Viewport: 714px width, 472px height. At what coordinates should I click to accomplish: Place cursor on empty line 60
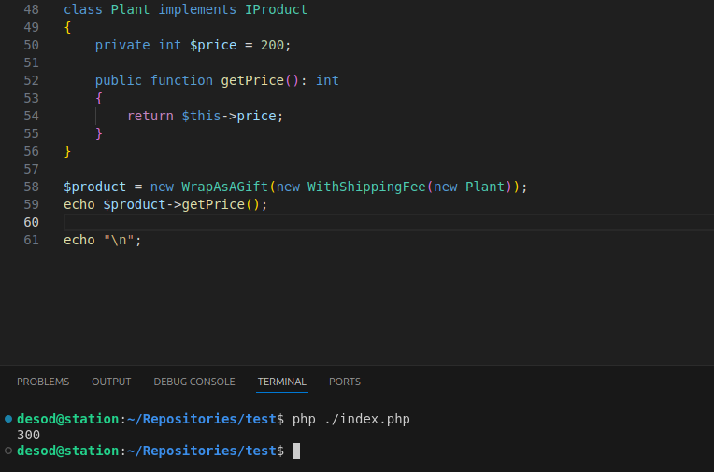click(x=280, y=222)
